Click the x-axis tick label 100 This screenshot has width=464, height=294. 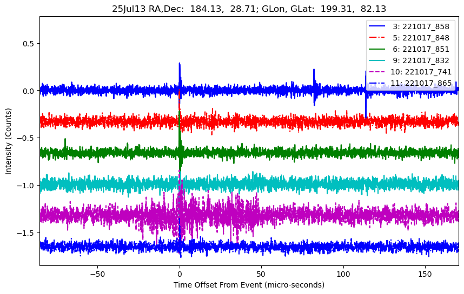[x=343, y=274]
